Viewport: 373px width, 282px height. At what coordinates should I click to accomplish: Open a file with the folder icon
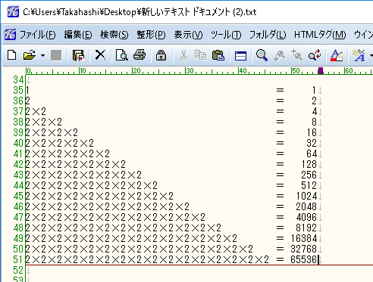point(30,55)
